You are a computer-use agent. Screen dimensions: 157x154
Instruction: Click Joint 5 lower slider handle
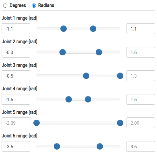pyautogui.click(x=37, y=123)
